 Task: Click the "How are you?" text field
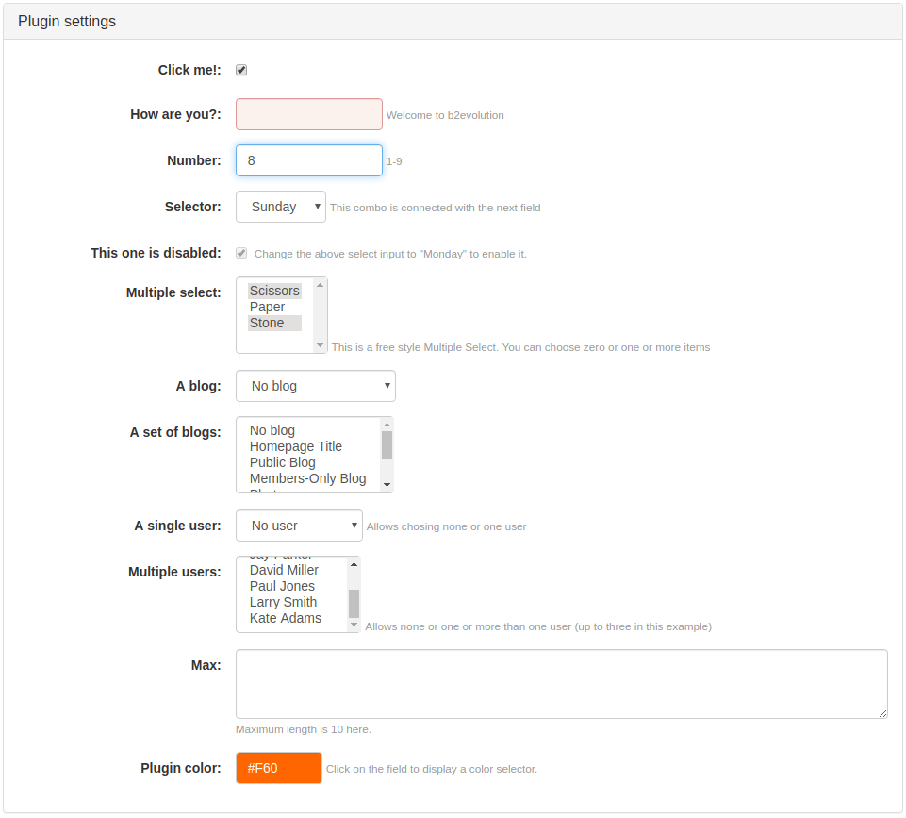coord(308,113)
